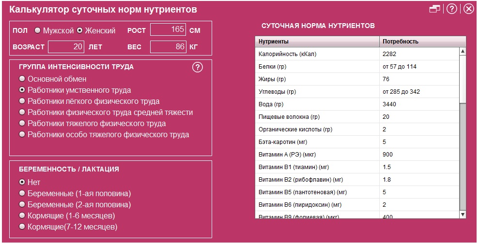Select Женский gender radio button
The height and width of the screenshot is (243, 479).
point(80,30)
